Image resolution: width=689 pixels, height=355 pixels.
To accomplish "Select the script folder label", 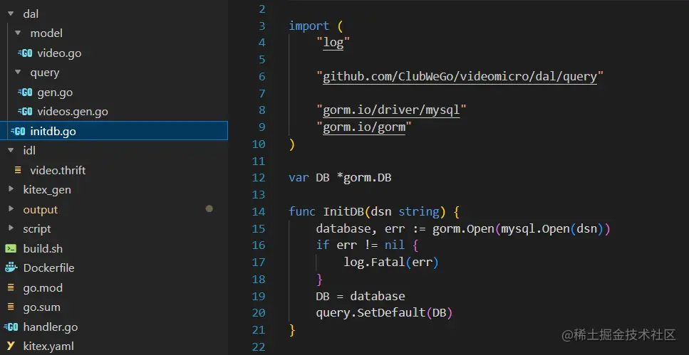I will tap(37, 229).
